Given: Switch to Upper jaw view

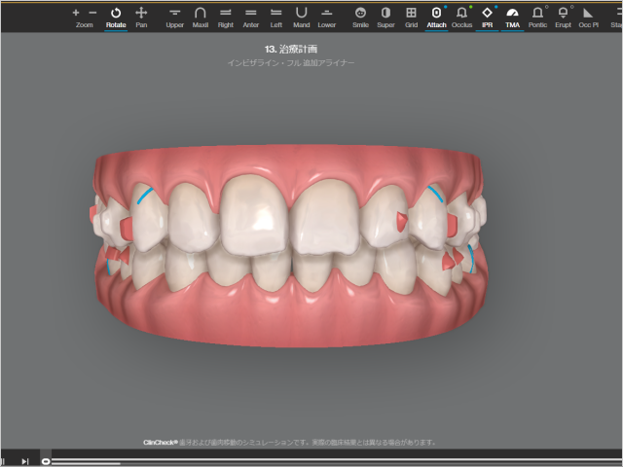Looking at the screenshot, I should (x=174, y=16).
